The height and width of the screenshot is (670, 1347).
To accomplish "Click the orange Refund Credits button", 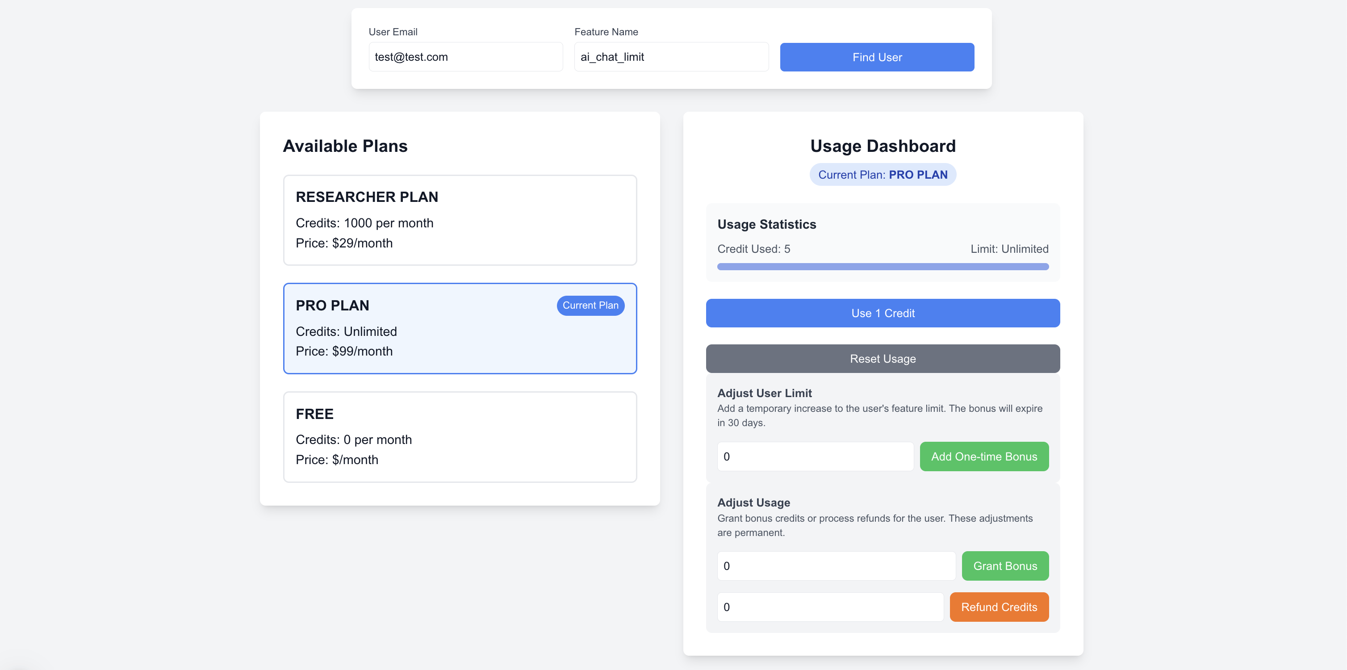I will (x=998, y=607).
